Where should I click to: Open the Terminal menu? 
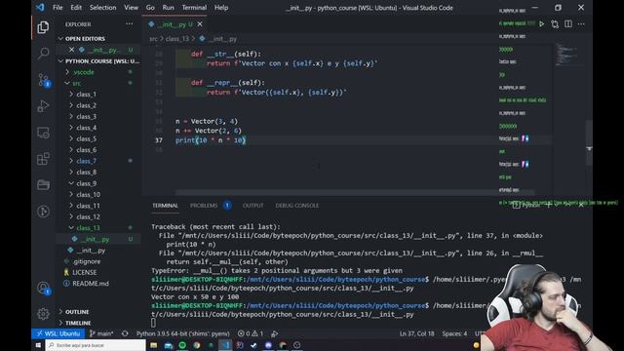[194, 8]
